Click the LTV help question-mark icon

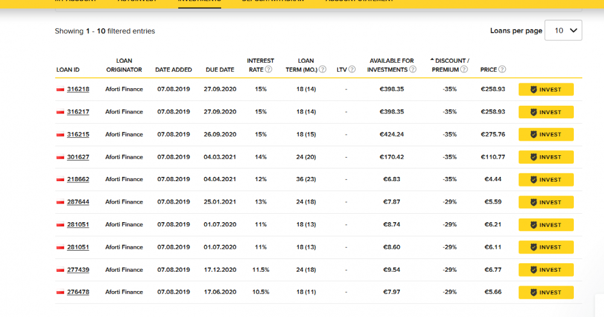tap(352, 69)
